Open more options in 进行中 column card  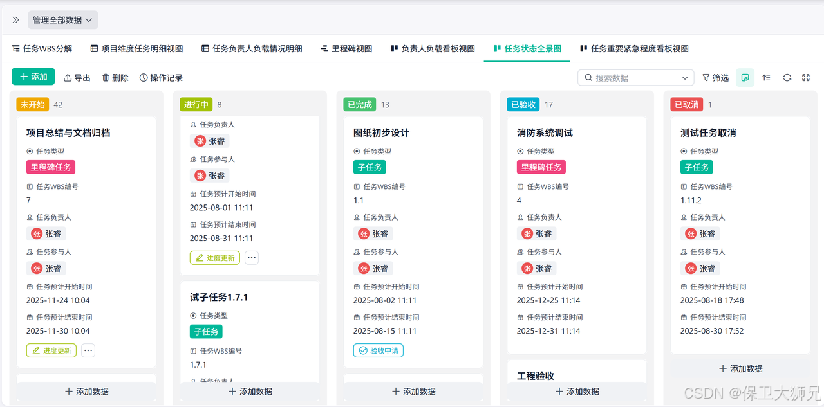(x=252, y=258)
